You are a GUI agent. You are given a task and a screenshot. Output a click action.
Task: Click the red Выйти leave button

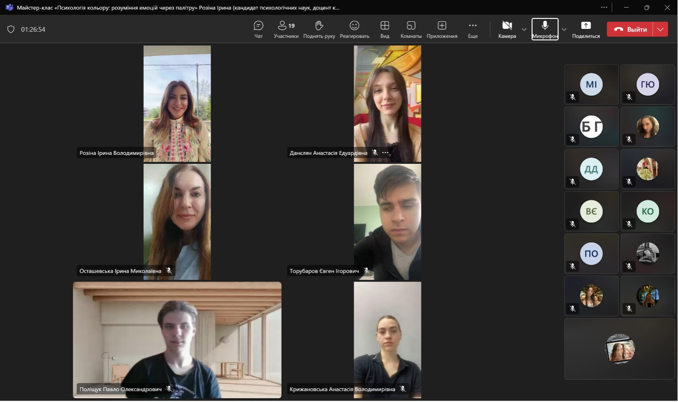click(x=630, y=29)
